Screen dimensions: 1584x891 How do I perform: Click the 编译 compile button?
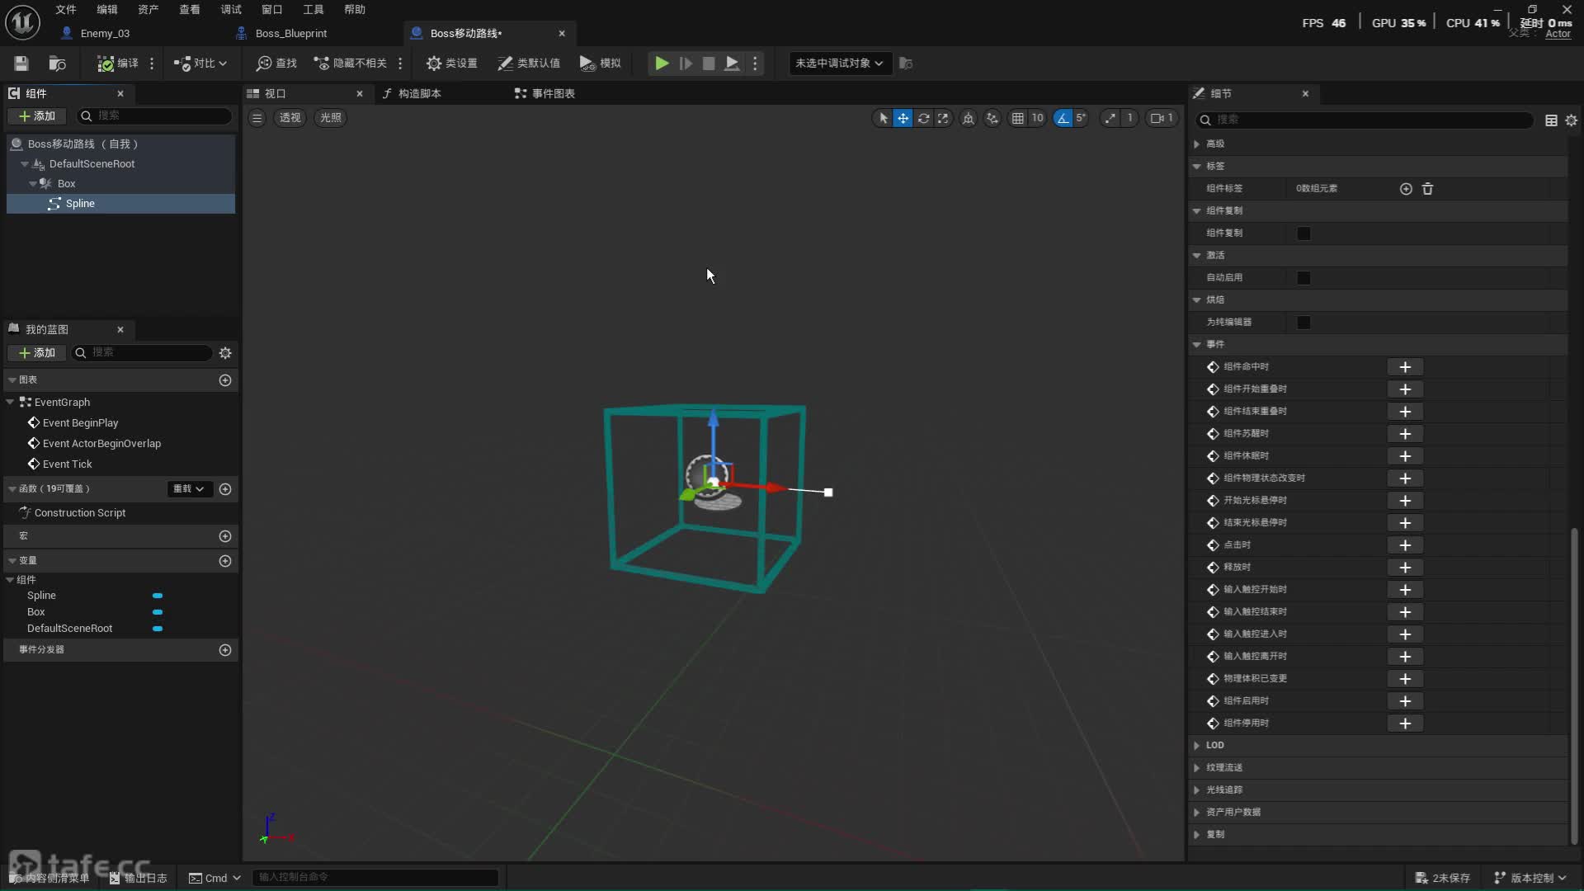point(118,64)
